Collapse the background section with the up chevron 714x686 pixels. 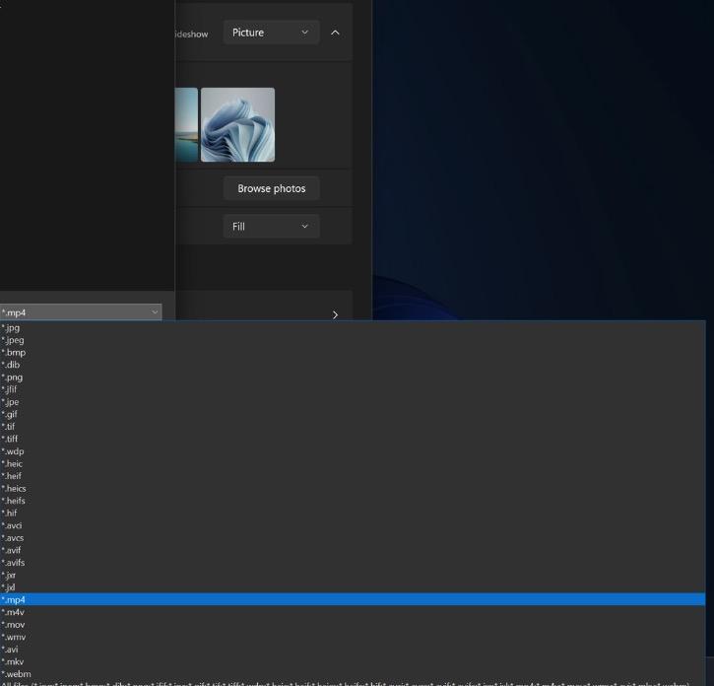coord(335,33)
